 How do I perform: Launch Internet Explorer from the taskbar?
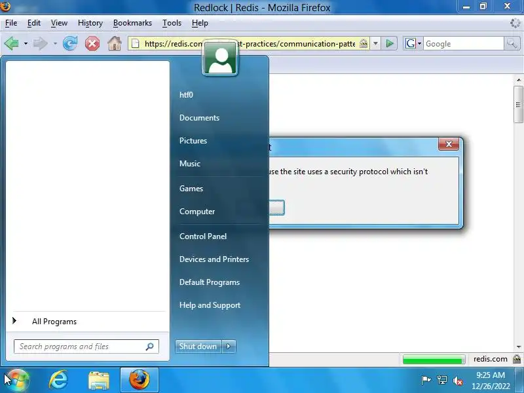58,380
